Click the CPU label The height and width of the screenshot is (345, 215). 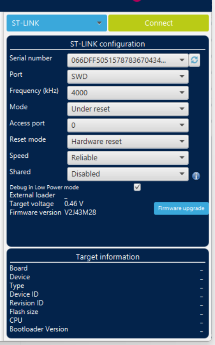tap(16, 320)
